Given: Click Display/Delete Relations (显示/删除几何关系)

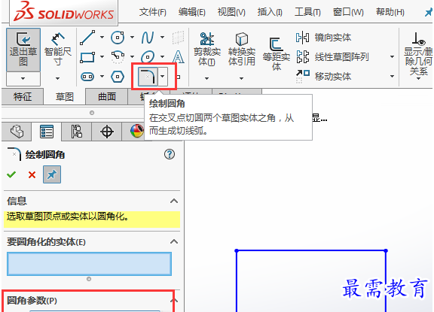Looking at the screenshot, I should coord(418,54).
